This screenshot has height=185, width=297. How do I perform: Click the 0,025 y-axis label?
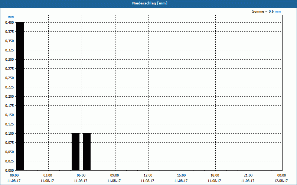pyautogui.click(x=10, y=161)
